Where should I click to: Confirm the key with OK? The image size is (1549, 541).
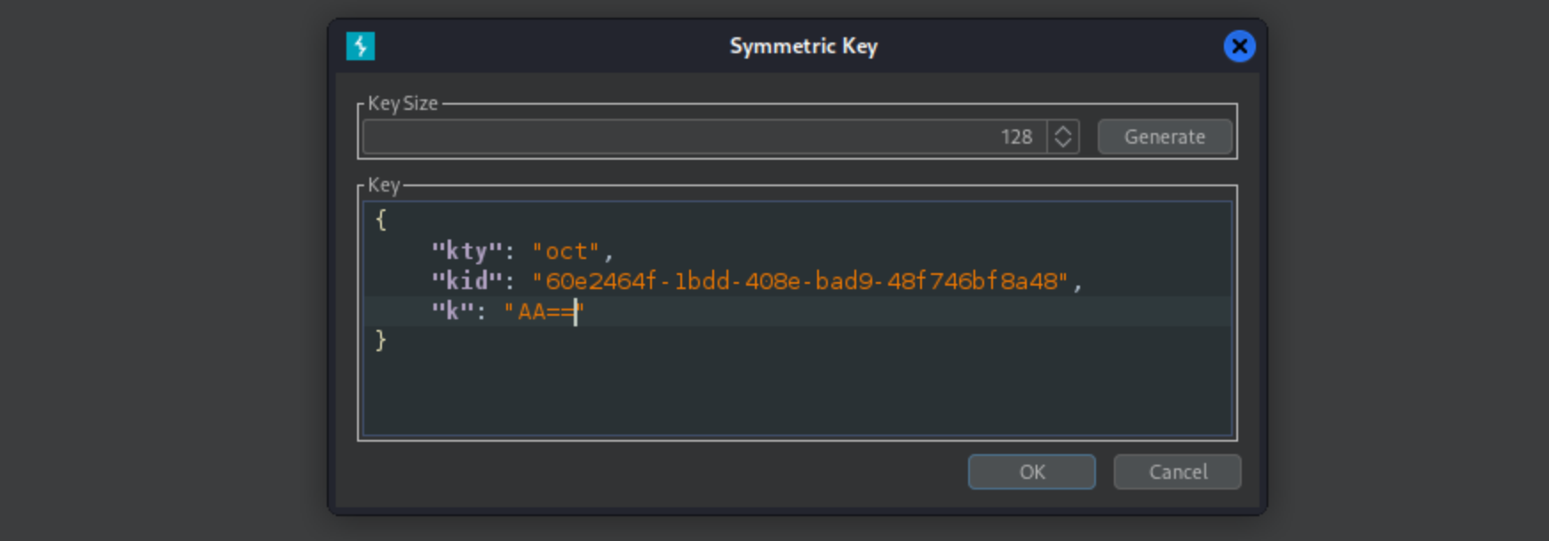click(x=1031, y=472)
